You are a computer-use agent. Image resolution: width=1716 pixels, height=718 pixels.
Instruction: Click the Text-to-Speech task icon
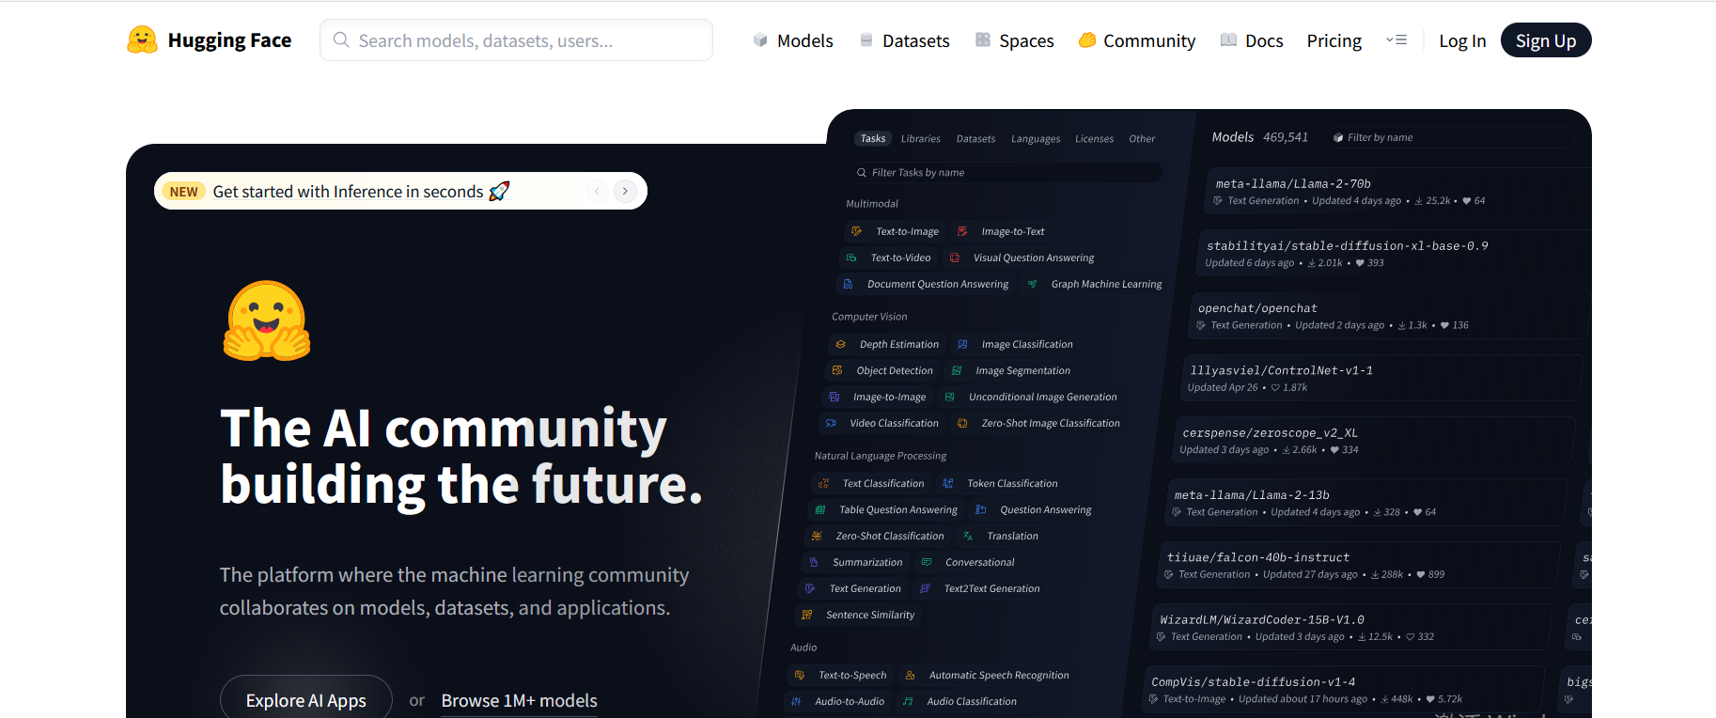[x=800, y=675]
